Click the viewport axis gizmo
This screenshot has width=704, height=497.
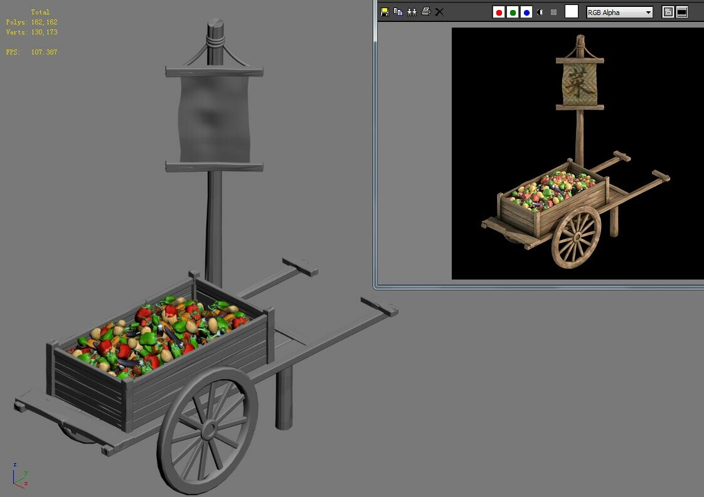pyautogui.click(x=20, y=476)
